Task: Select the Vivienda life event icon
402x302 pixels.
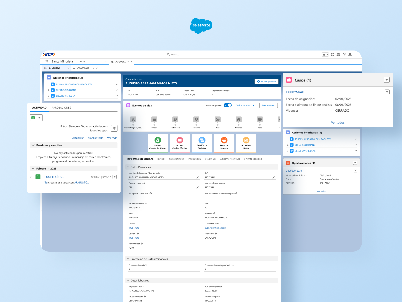Action: (239, 119)
